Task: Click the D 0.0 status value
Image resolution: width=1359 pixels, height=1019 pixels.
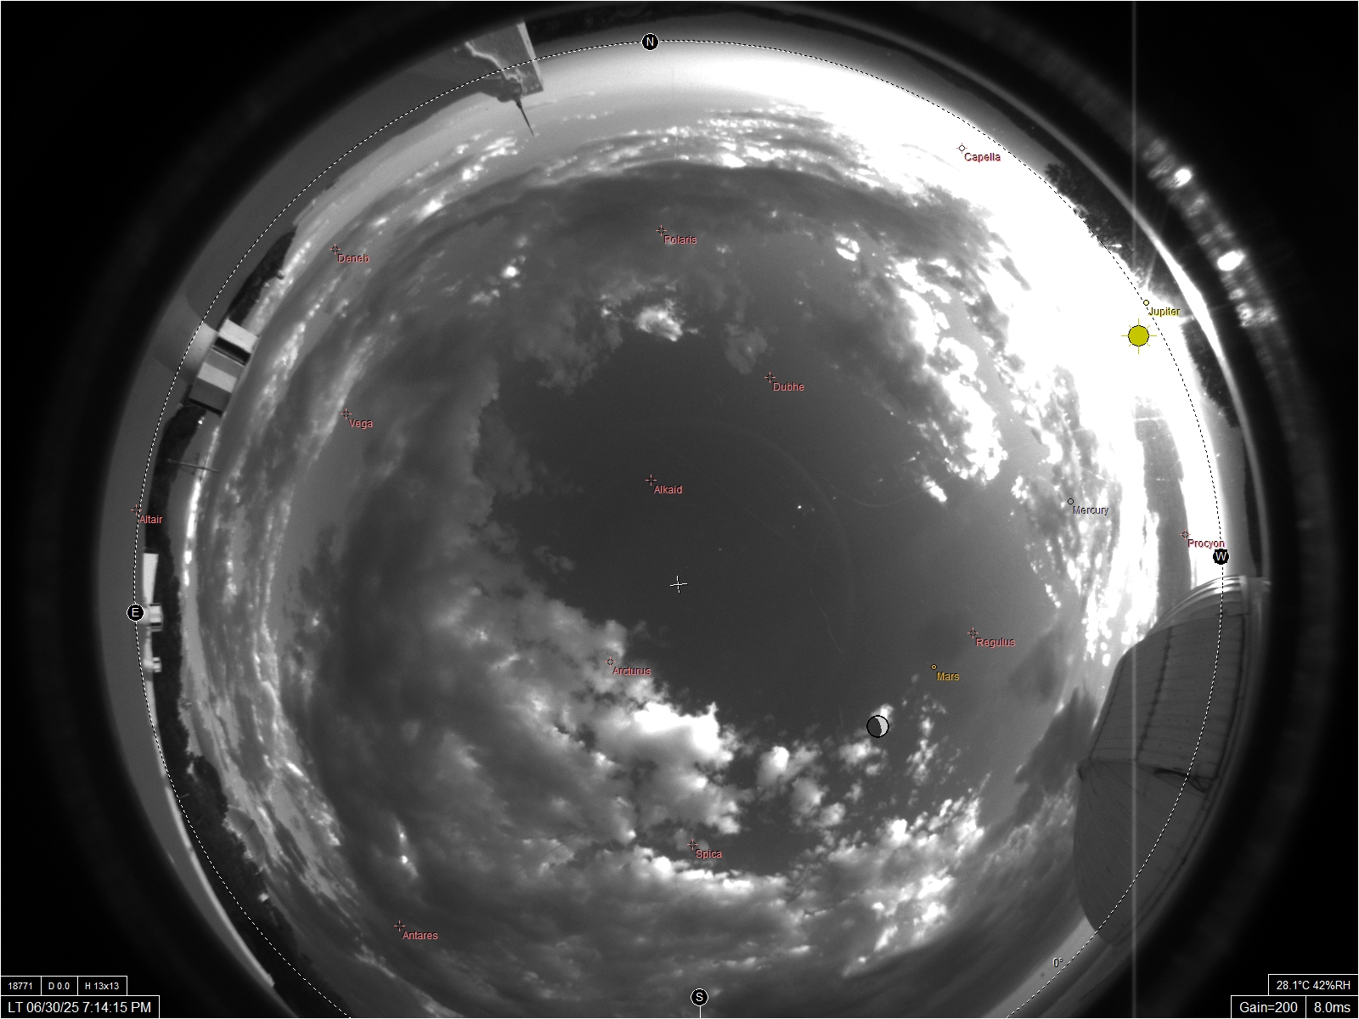Action: [59, 986]
